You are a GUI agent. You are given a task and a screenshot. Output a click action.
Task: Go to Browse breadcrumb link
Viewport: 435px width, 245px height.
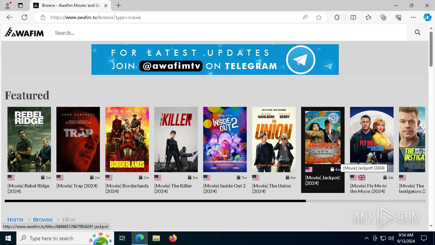pyautogui.click(x=43, y=219)
